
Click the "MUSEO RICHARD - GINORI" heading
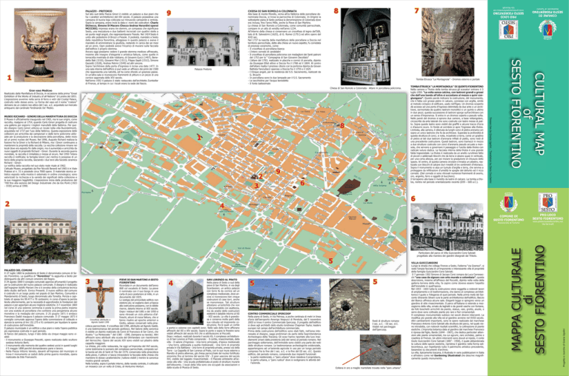[x=41, y=116]
